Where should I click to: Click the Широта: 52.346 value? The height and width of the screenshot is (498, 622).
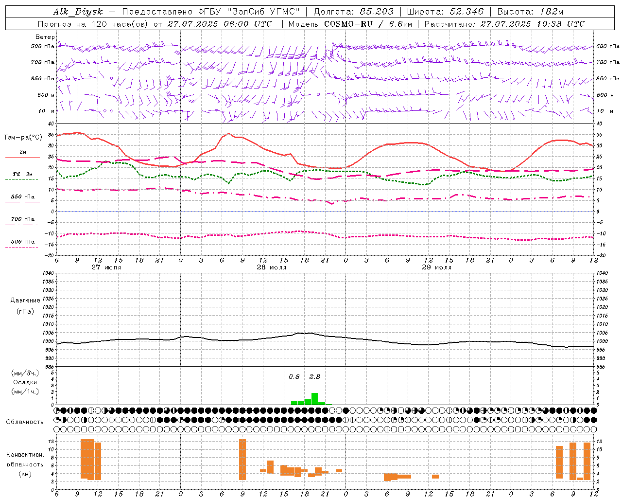445,12
